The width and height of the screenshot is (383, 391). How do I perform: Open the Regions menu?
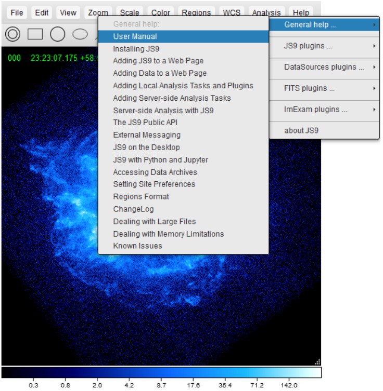[x=196, y=12]
